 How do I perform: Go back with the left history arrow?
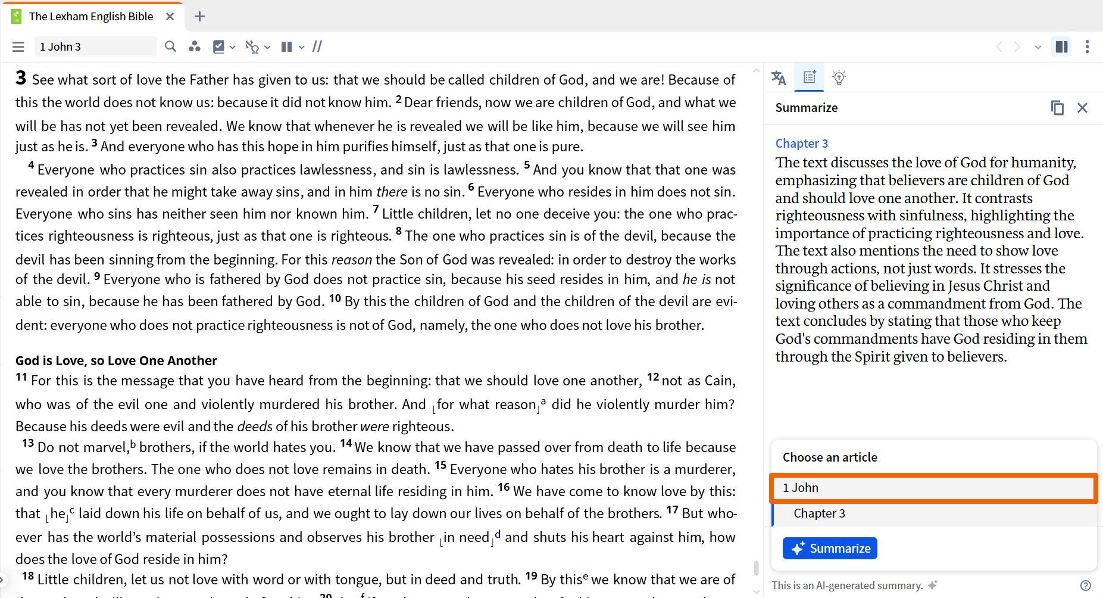(x=999, y=46)
